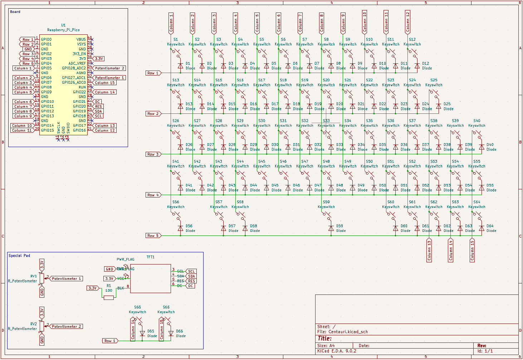Screen dimensions: 523x360
Task: Click the Potentiometer 1 label next to RV1
Action: pos(66,278)
